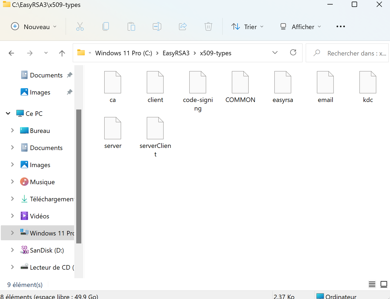390x299 pixels.
Task: Expand Images node under Ce PC
Action: 12,165
